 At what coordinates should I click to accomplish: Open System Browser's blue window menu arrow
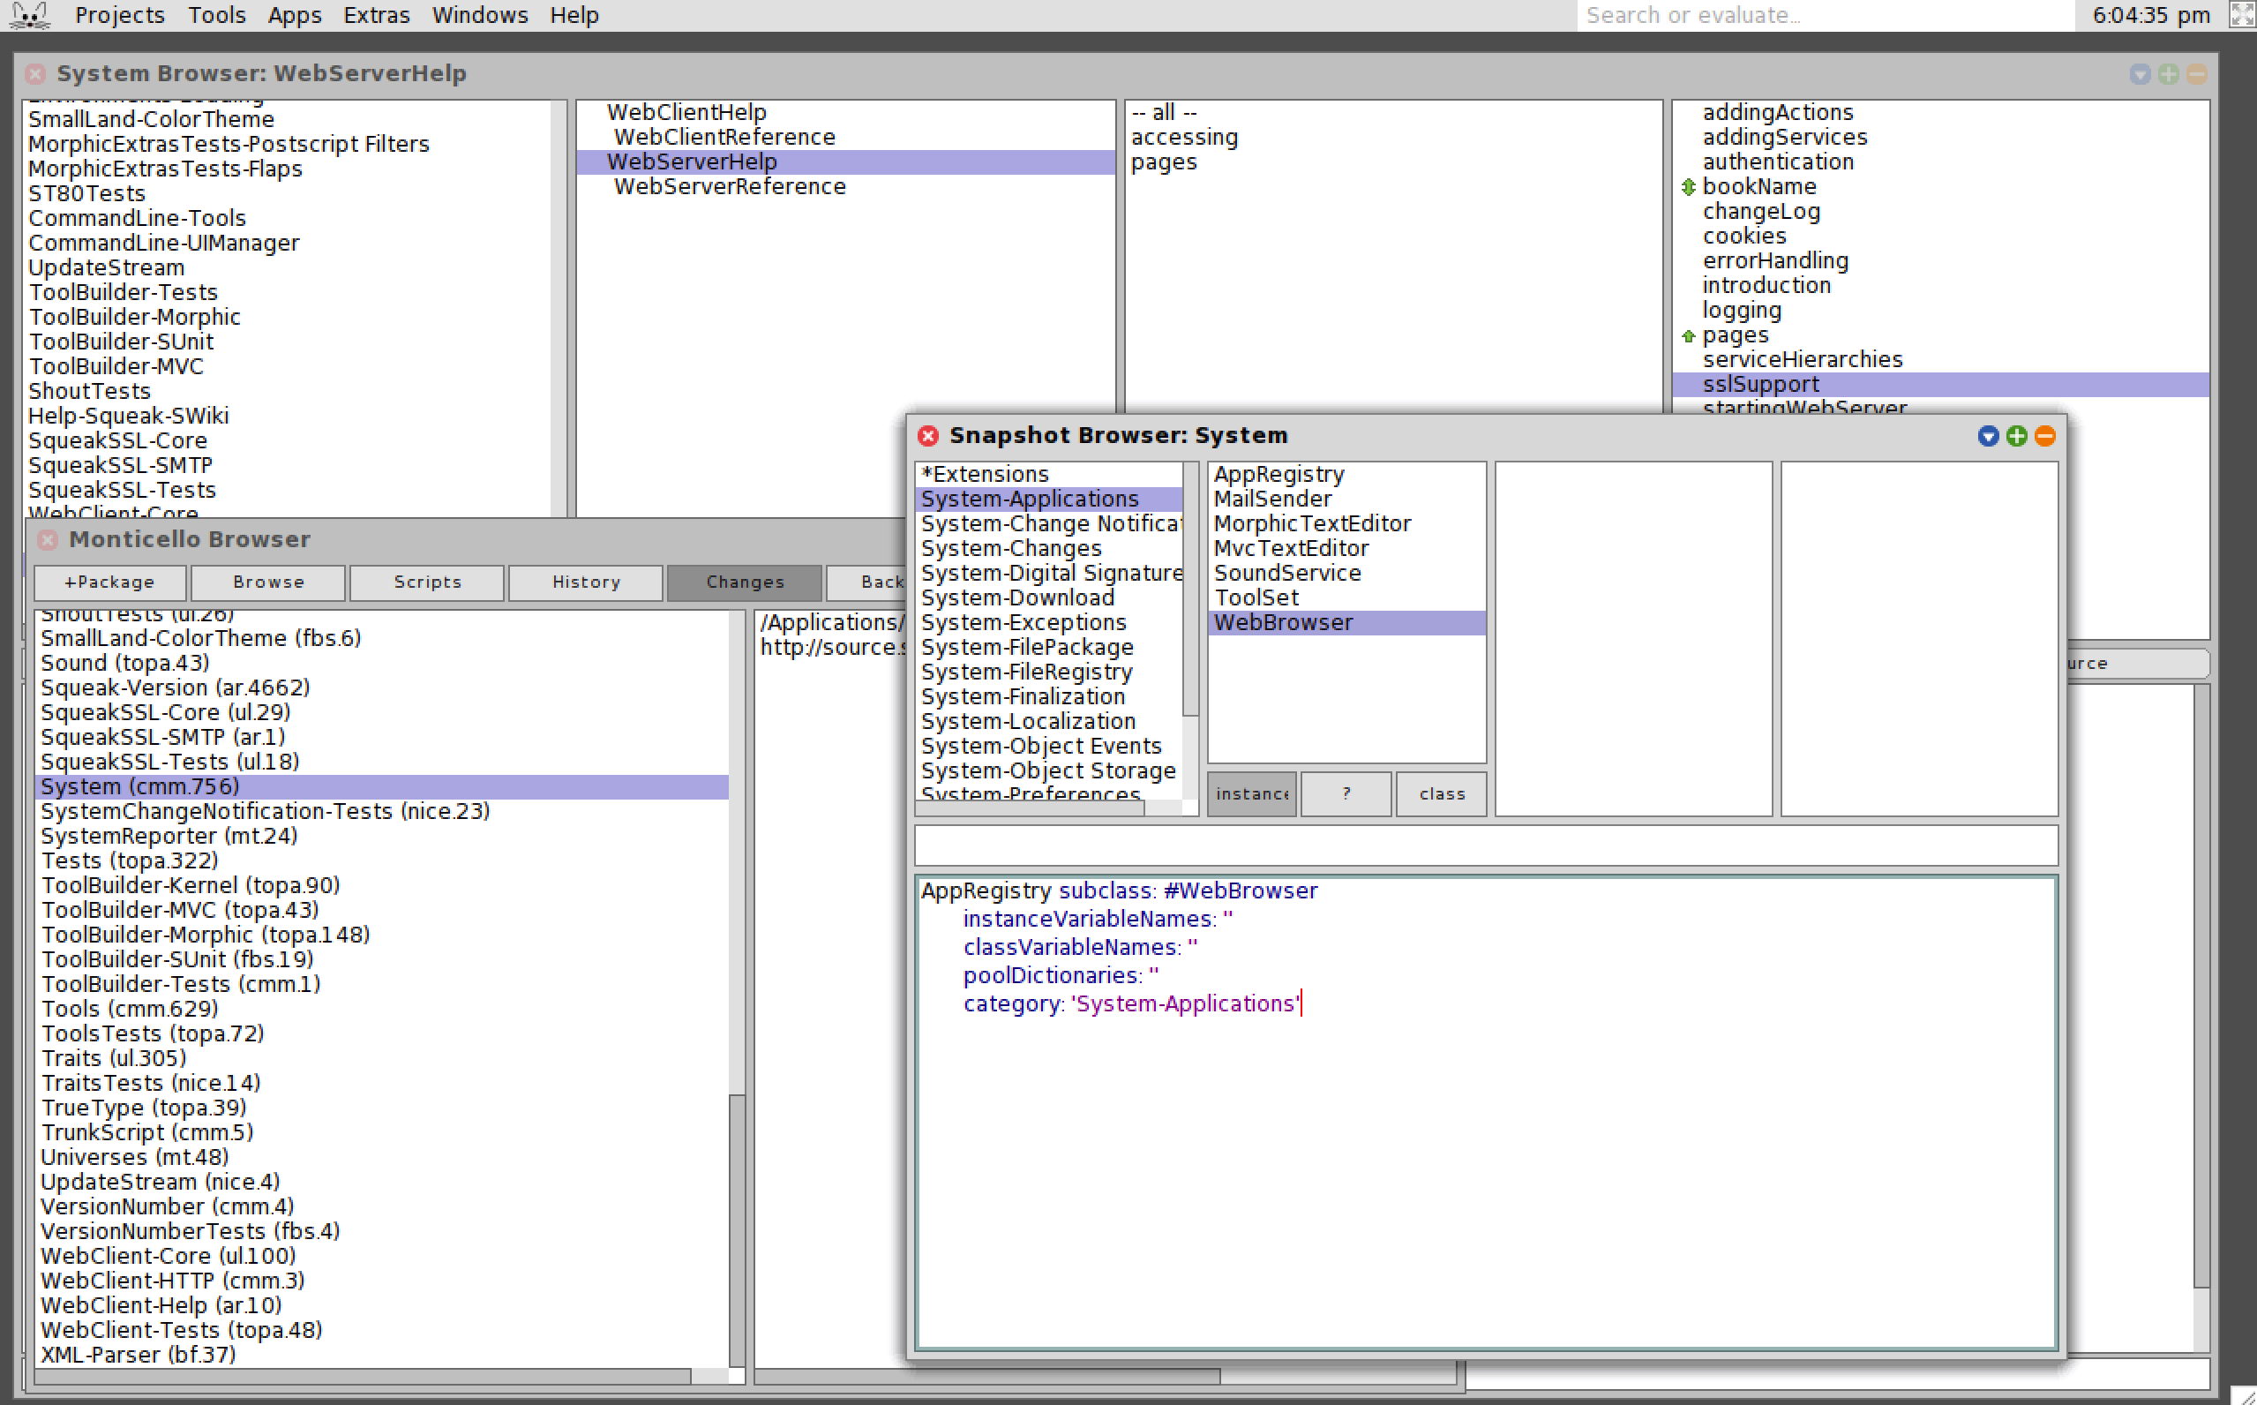tap(2140, 74)
